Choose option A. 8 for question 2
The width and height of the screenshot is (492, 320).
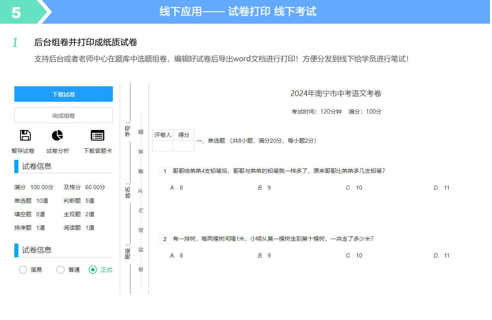176,255
